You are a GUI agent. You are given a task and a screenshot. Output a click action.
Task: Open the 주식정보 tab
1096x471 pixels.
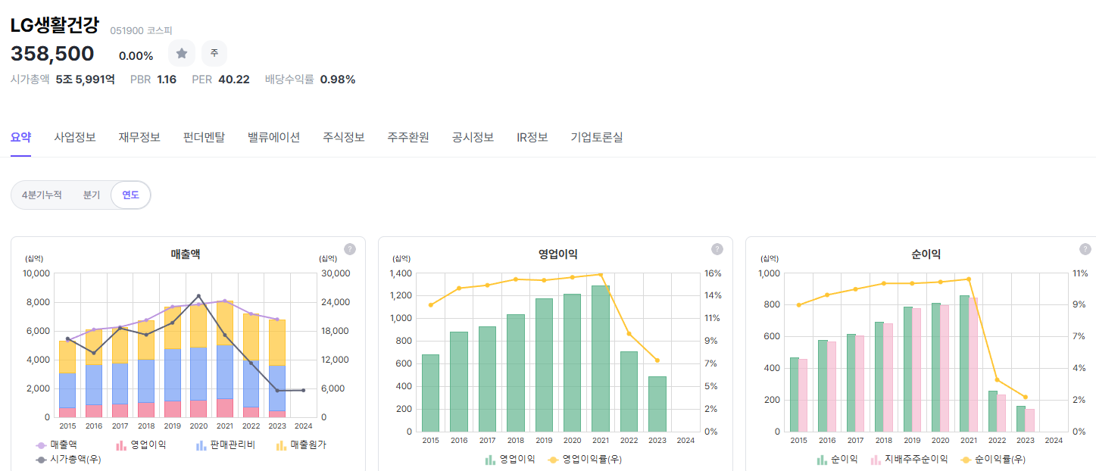(x=344, y=137)
